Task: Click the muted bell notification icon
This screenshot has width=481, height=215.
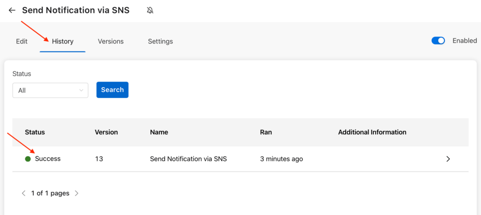Action: point(150,10)
